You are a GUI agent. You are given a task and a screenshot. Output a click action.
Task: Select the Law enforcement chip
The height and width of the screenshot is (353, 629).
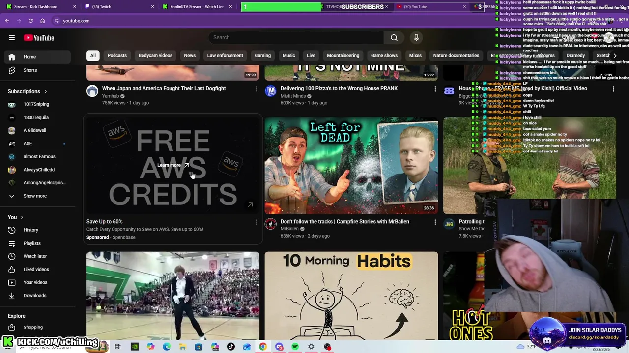pyautogui.click(x=225, y=55)
